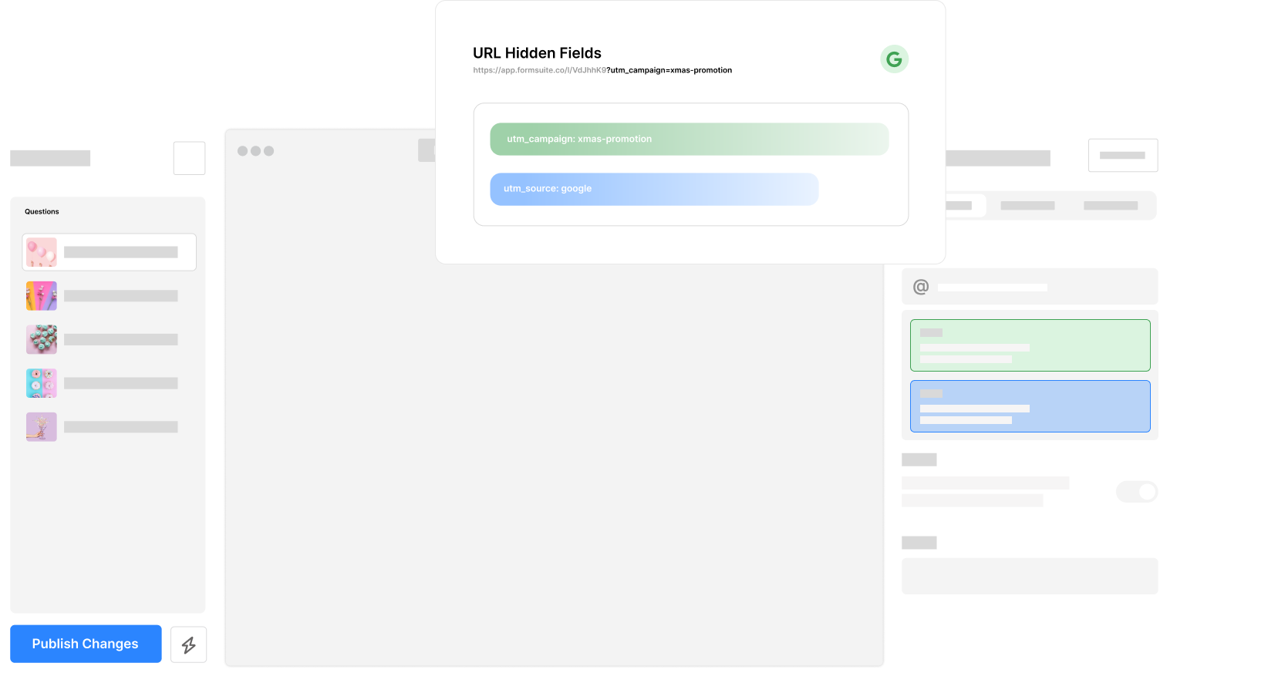Open the question with purple cocktail glass image
The height and width of the screenshot is (673, 1268).
click(42, 426)
